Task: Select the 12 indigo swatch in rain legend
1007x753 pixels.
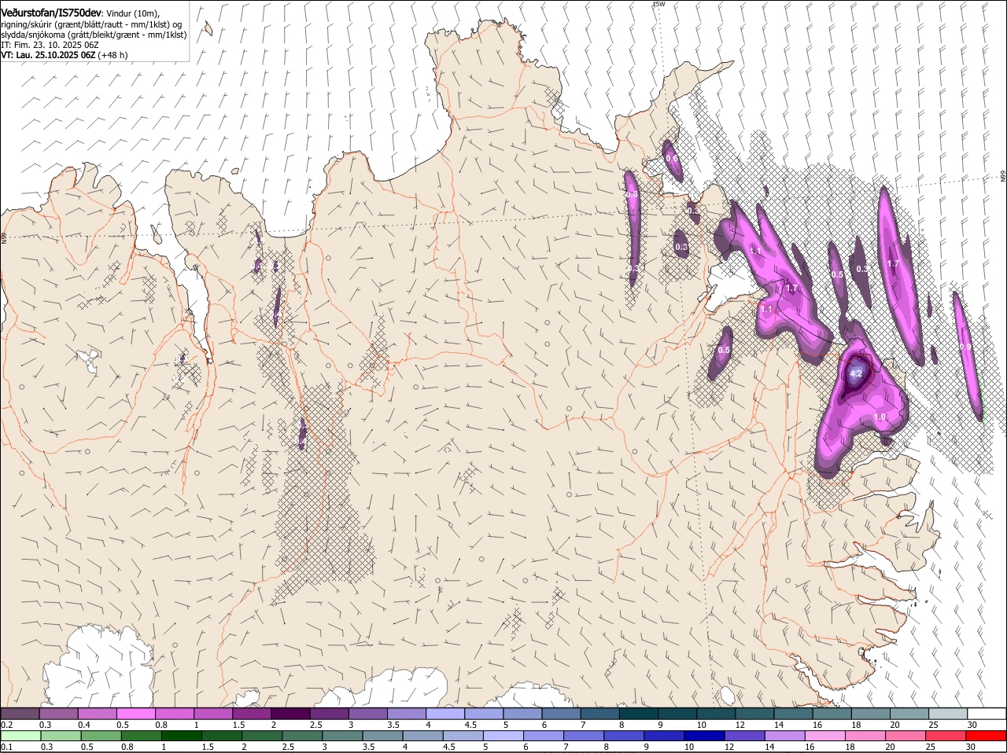Action: [745, 736]
